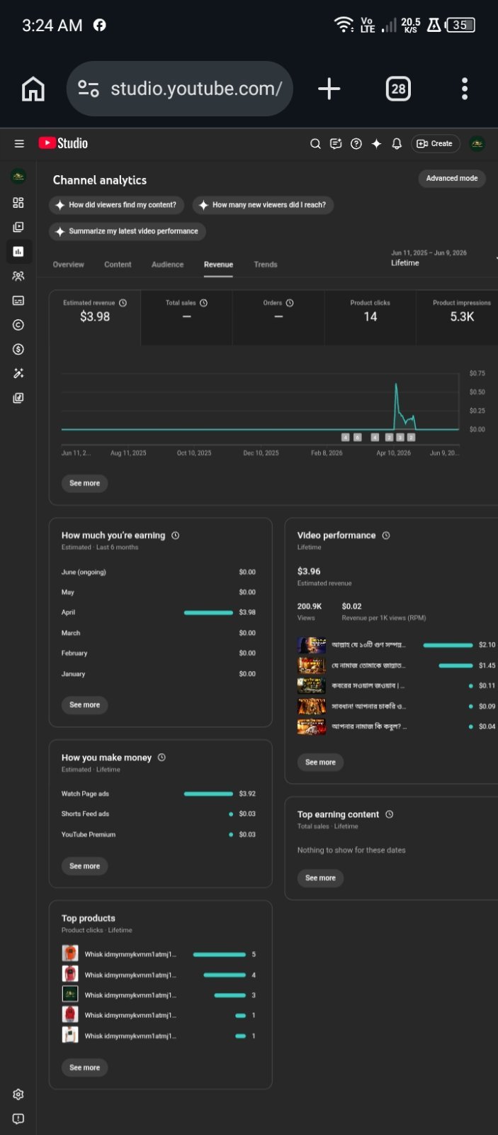Image resolution: width=498 pixels, height=1135 pixels.
Task: Click Advanced mode button
Action: (452, 178)
